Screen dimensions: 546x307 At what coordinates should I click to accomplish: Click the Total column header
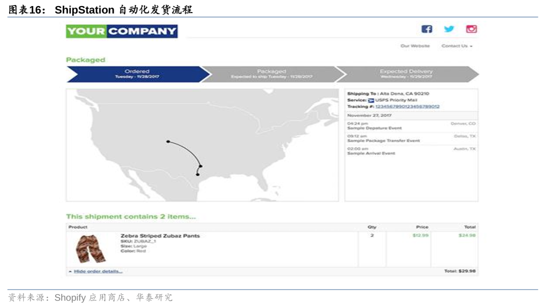(x=470, y=227)
